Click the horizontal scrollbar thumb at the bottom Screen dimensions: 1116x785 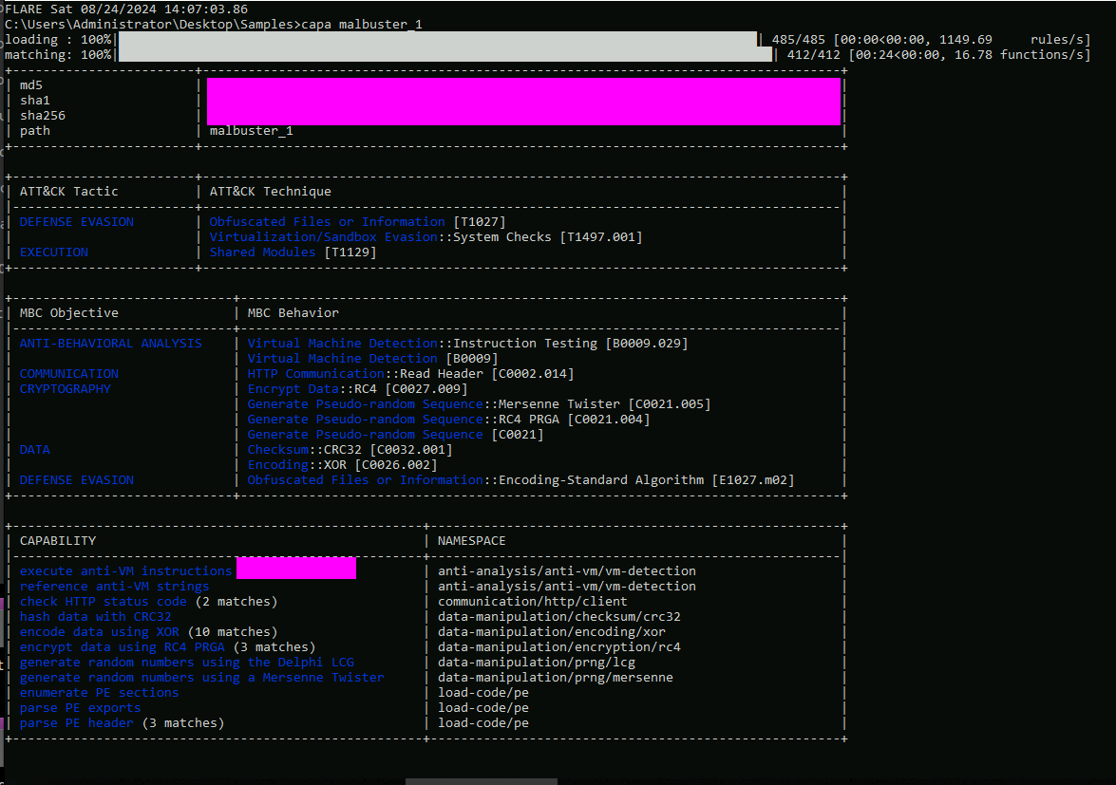[x=482, y=781]
